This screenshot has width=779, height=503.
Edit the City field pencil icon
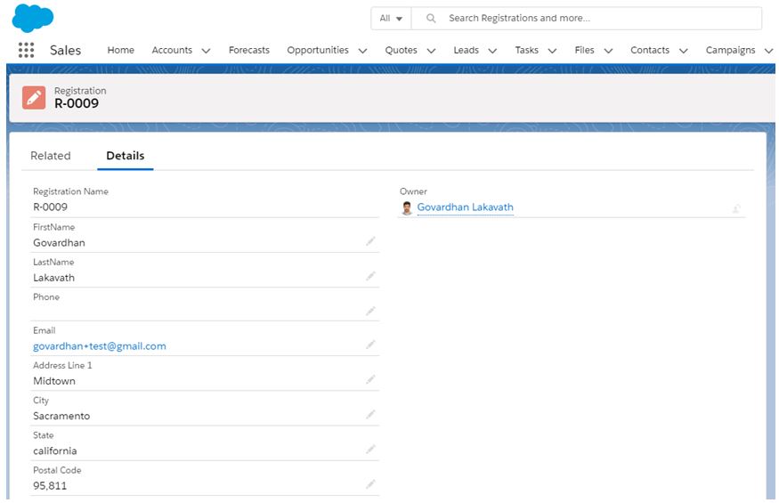[x=370, y=415]
